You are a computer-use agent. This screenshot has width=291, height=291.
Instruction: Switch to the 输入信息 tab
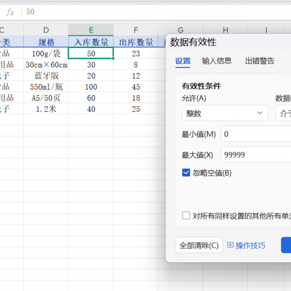click(x=217, y=61)
